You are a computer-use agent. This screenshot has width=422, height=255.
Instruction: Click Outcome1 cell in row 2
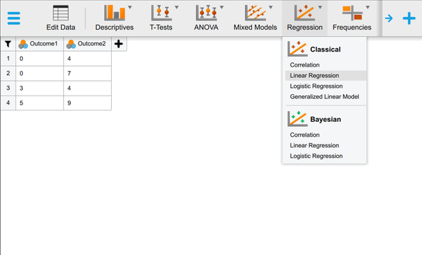[x=40, y=73]
